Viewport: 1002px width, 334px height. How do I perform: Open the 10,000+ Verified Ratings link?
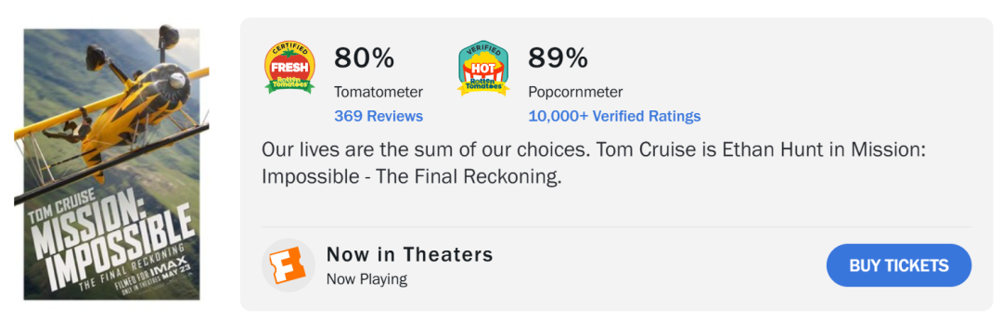pos(614,116)
